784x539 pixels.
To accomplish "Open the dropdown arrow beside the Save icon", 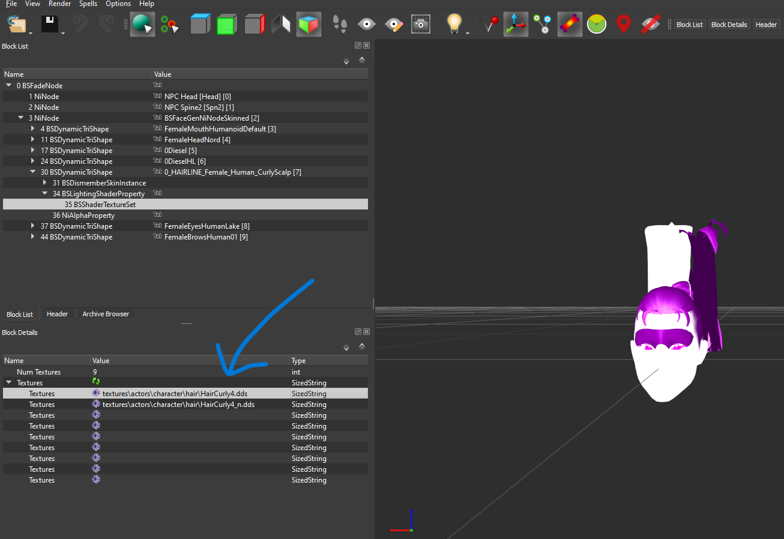I will click(x=63, y=32).
